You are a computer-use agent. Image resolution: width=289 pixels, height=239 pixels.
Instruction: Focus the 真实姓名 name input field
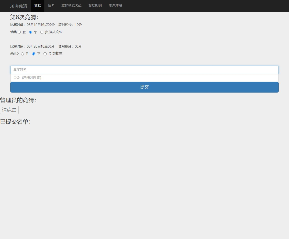click(144, 70)
